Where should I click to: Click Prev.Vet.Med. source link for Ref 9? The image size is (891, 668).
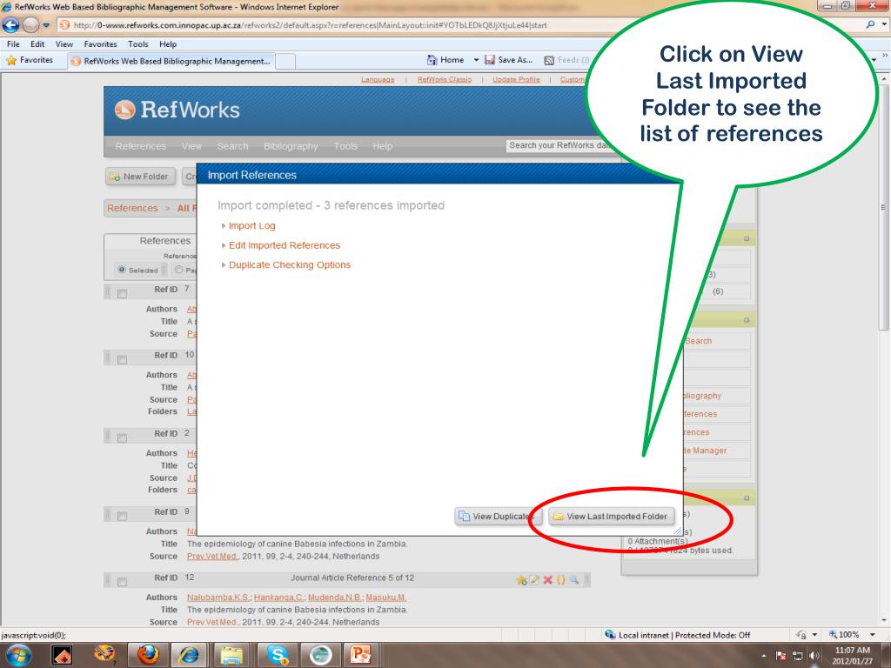[213, 557]
